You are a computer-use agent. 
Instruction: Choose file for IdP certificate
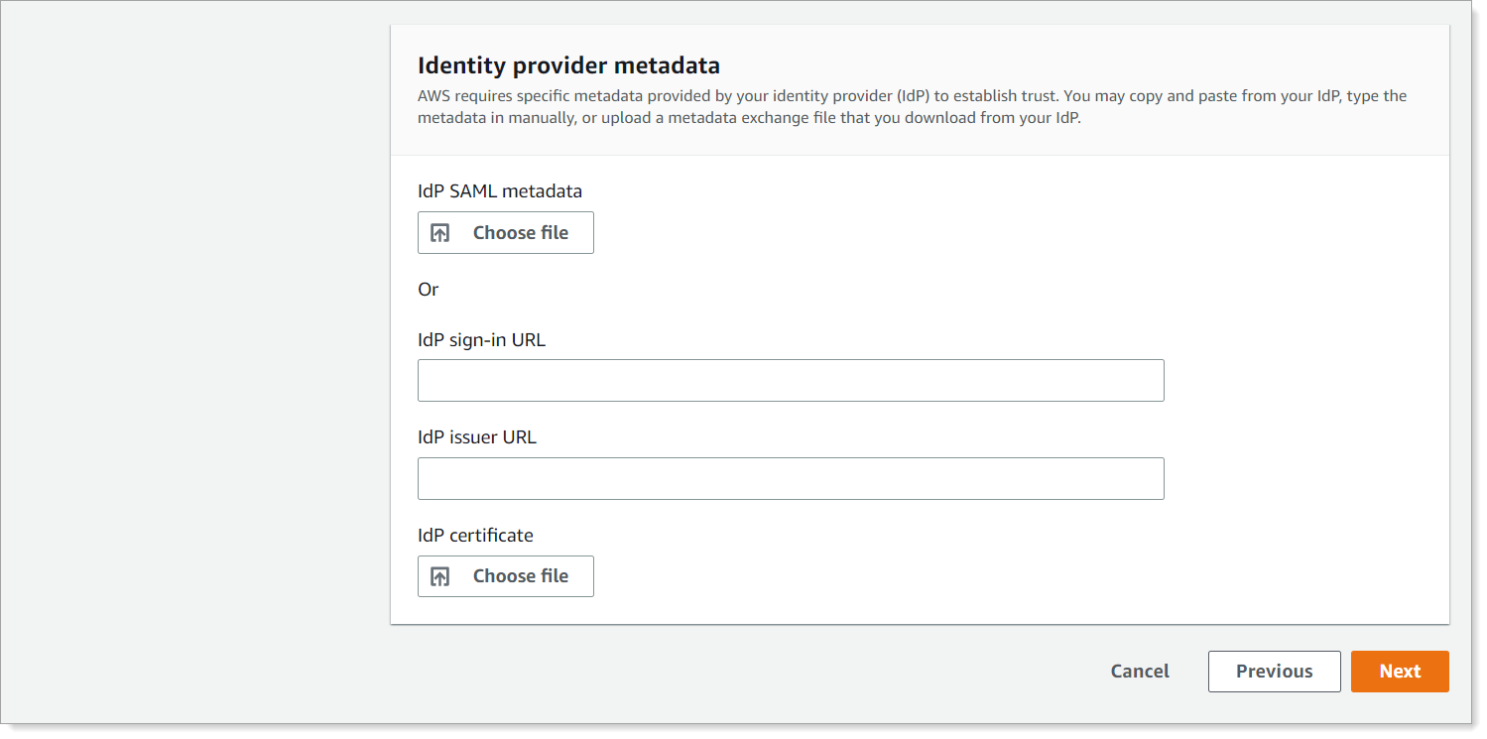[x=506, y=576]
